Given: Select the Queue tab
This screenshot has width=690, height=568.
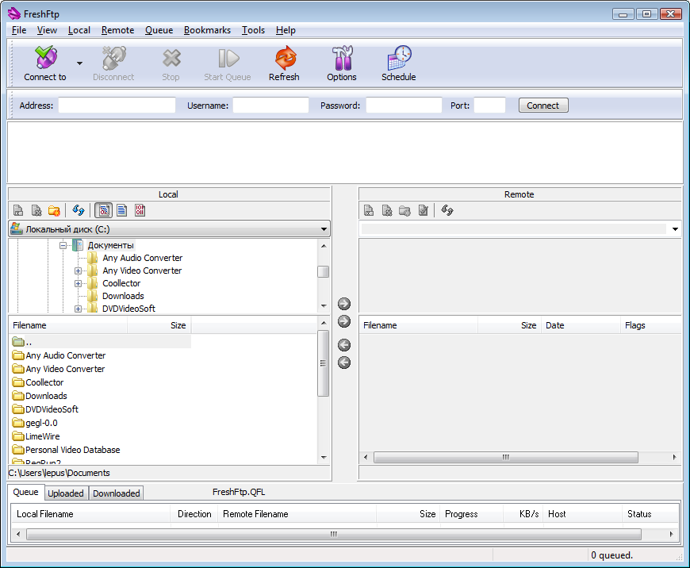Looking at the screenshot, I should click(x=25, y=492).
